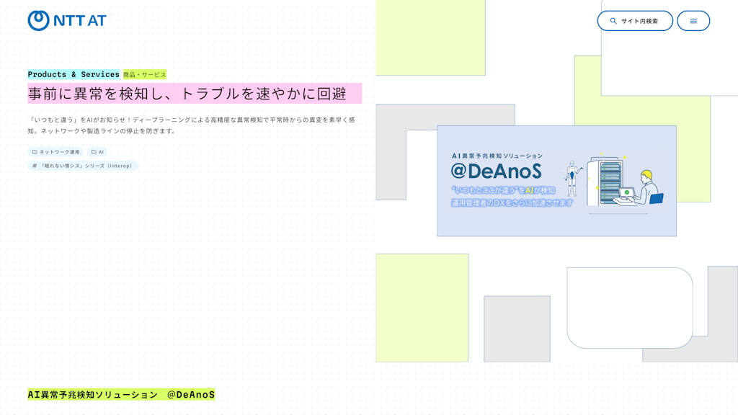Click the folder icon beside ネットワーク運用
The width and height of the screenshot is (738, 415).
(x=35, y=152)
